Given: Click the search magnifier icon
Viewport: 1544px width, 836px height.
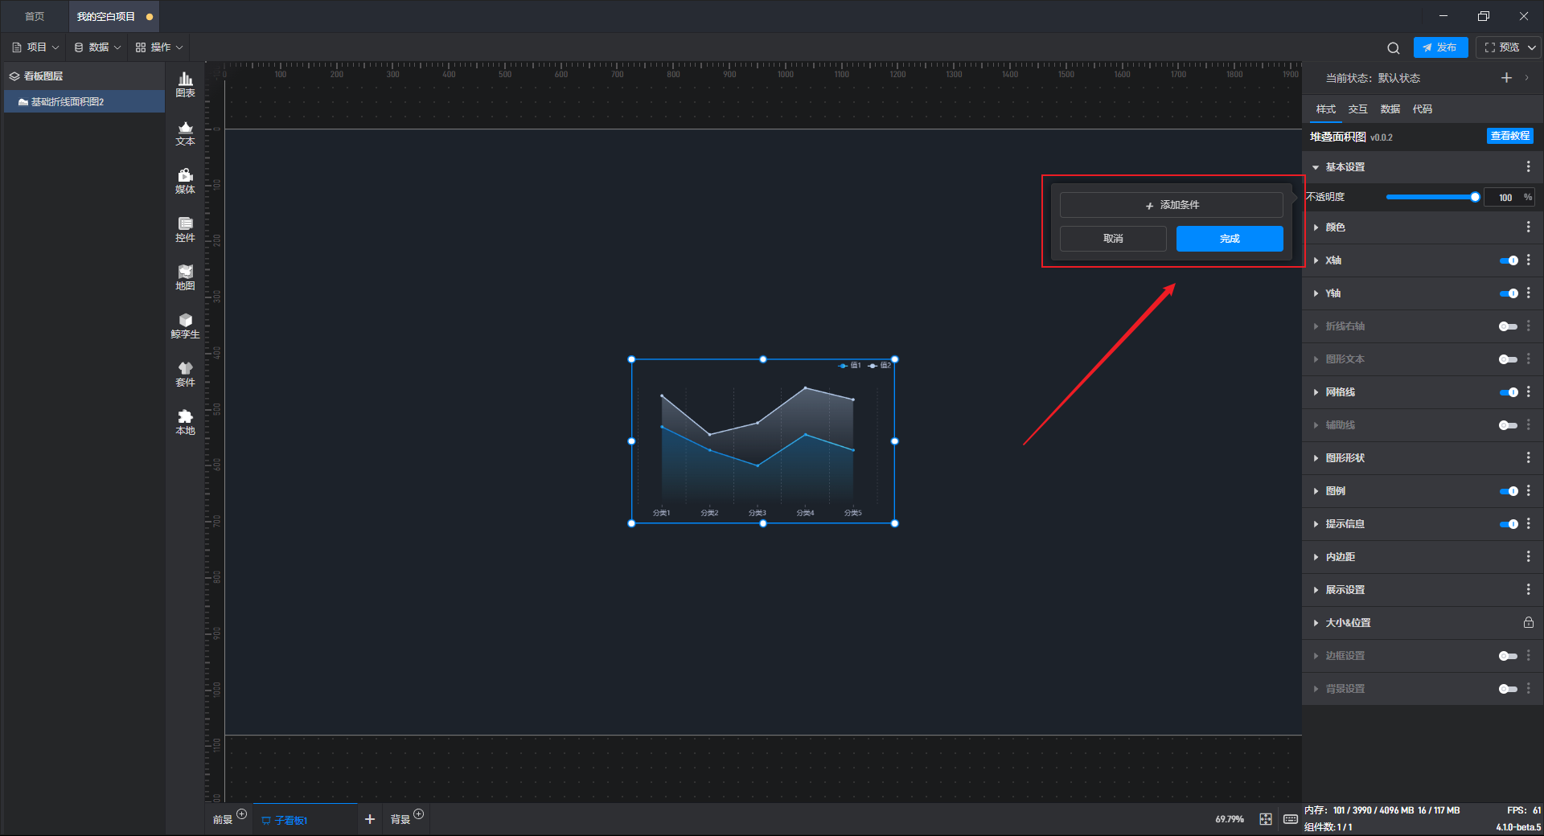Looking at the screenshot, I should tap(1394, 47).
